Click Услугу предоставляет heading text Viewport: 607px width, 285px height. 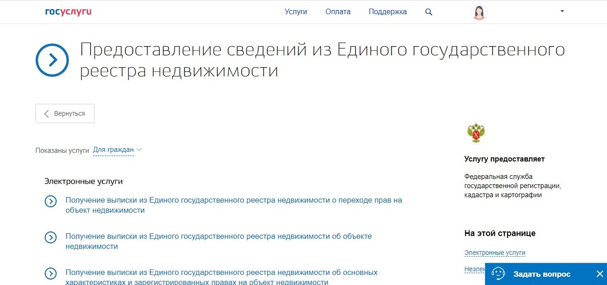(x=504, y=159)
